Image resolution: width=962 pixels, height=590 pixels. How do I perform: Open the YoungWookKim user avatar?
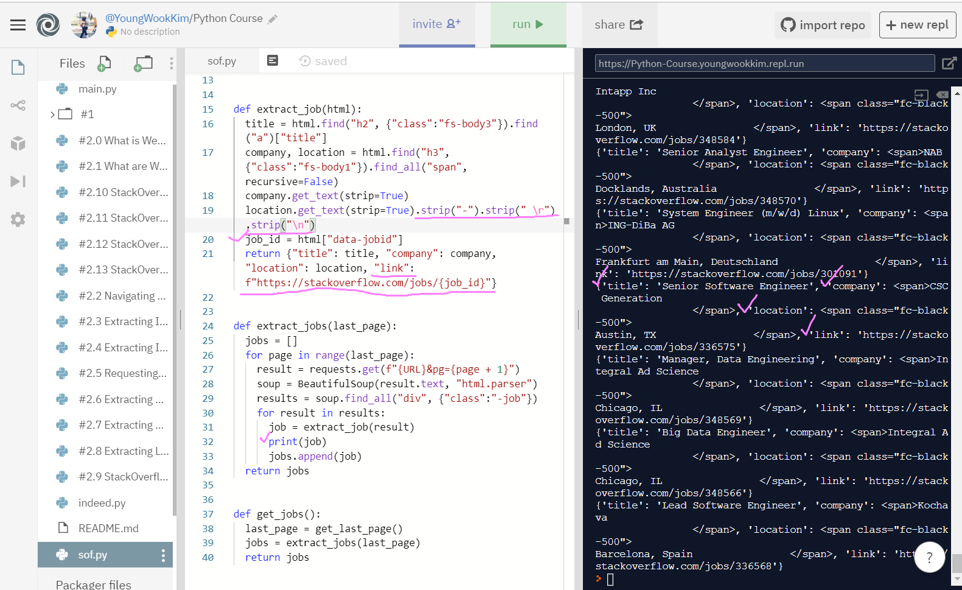(x=84, y=25)
